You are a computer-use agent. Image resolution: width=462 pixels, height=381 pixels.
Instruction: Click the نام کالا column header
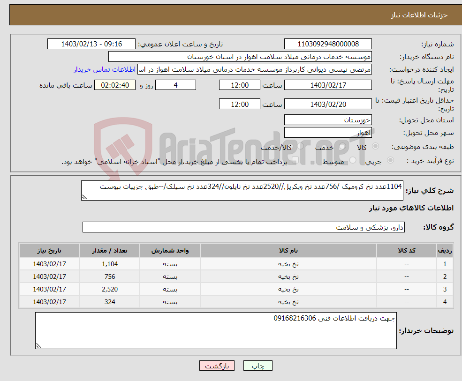pos(288,251)
